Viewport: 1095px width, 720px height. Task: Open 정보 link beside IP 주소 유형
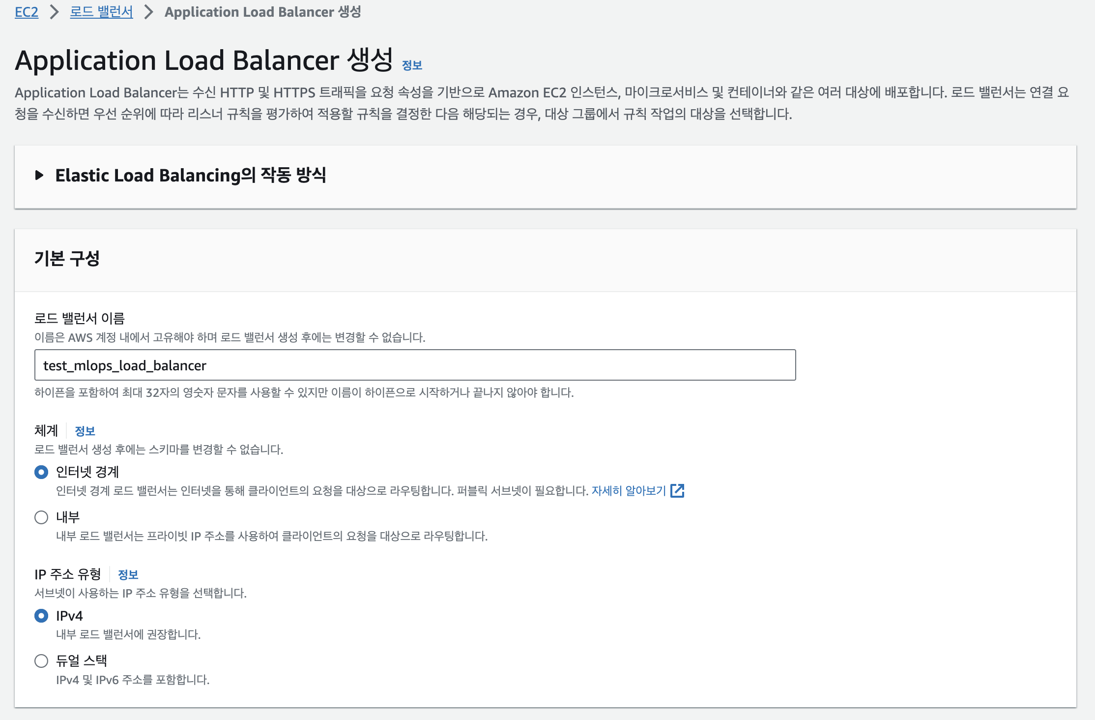coord(128,574)
